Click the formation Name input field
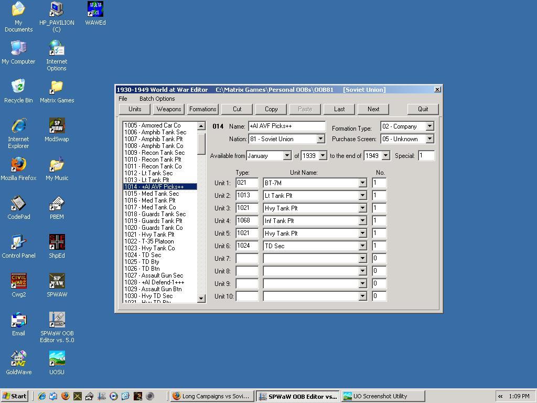The height and width of the screenshot is (403, 537). tap(286, 126)
